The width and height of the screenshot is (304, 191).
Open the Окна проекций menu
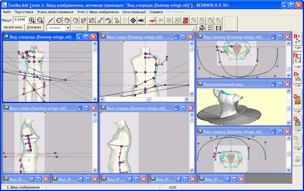click(x=134, y=12)
